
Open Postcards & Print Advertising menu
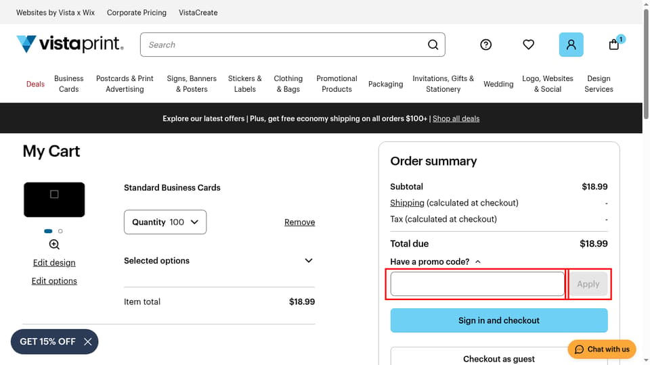click(x=125, y=84)
